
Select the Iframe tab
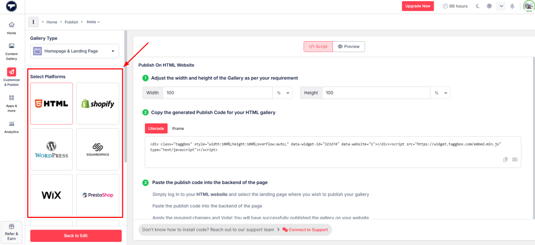pos(178,129)
